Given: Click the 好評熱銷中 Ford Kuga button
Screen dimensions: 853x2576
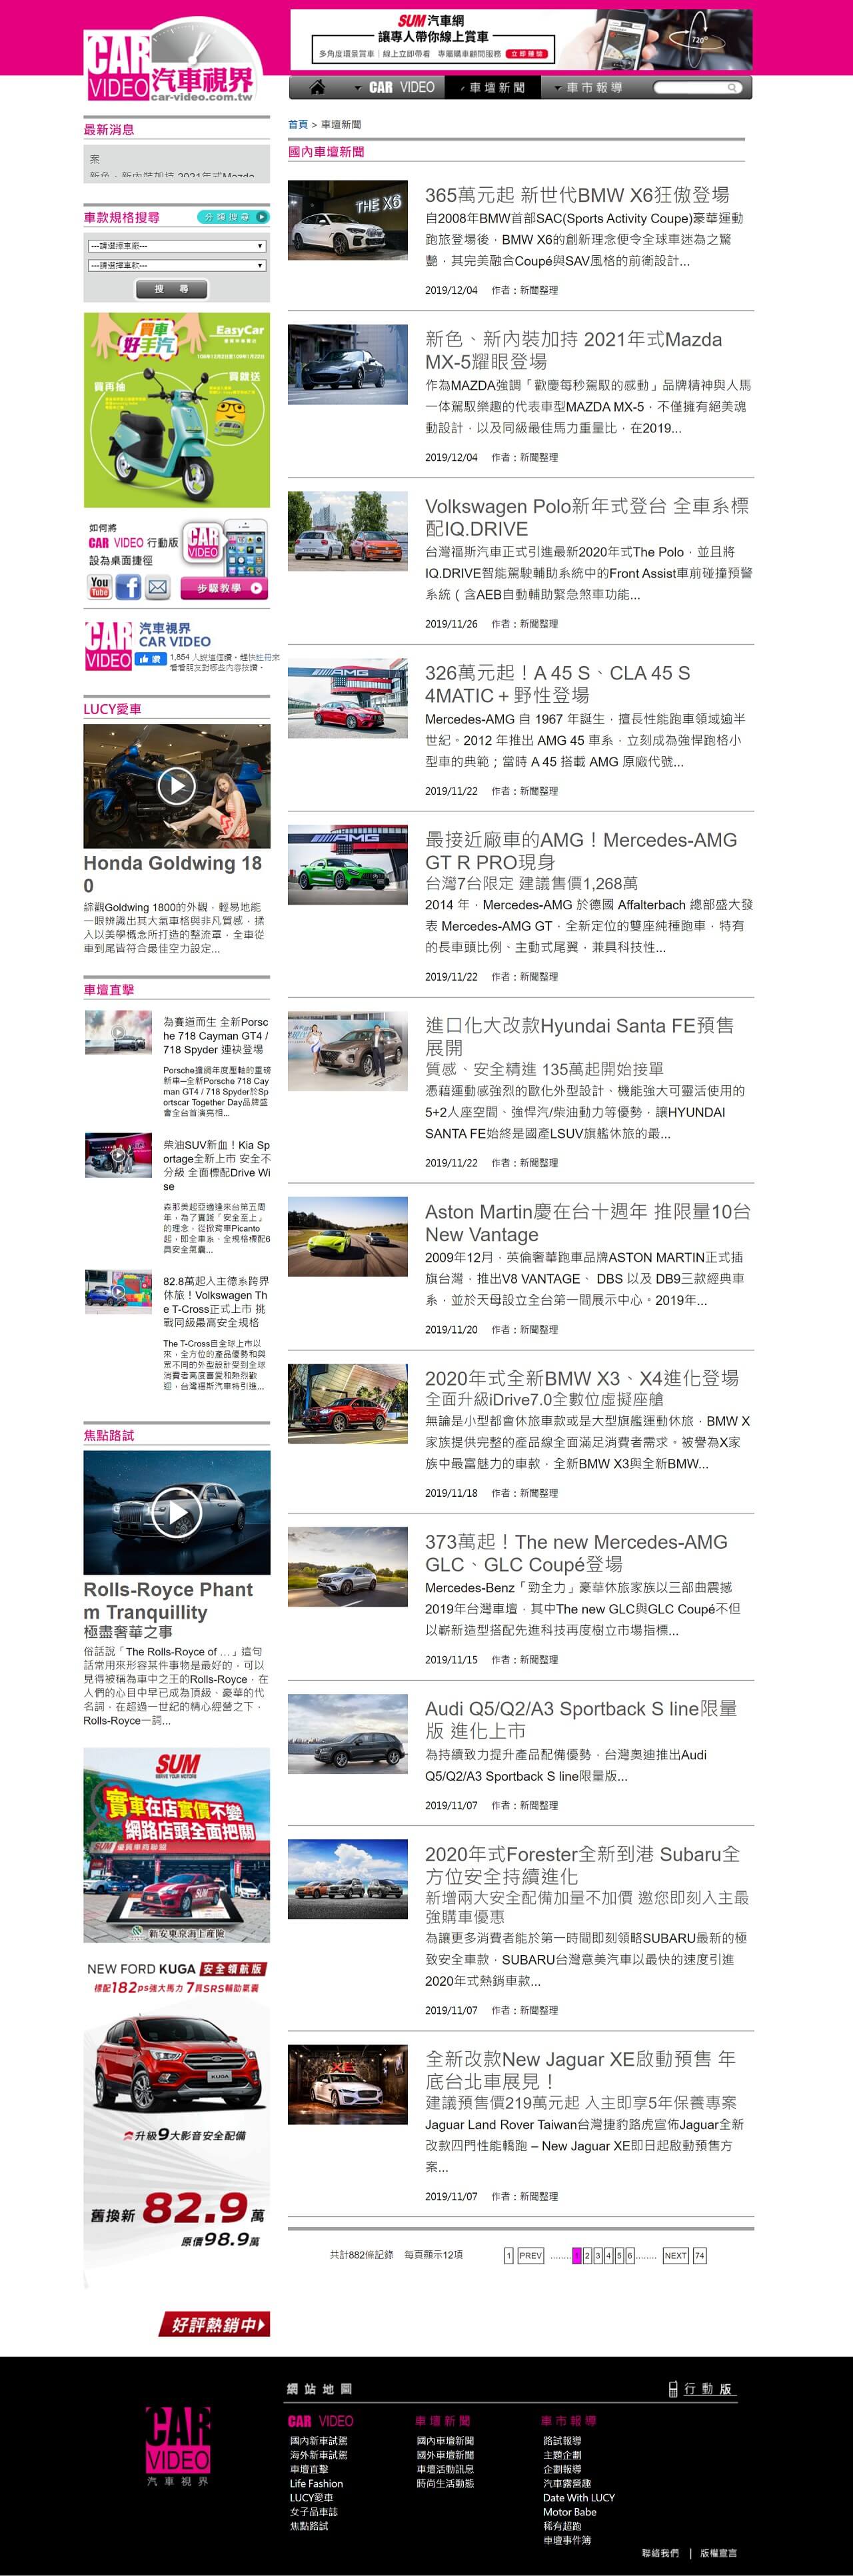Looking at the screenshot, I should [214, 2325].
